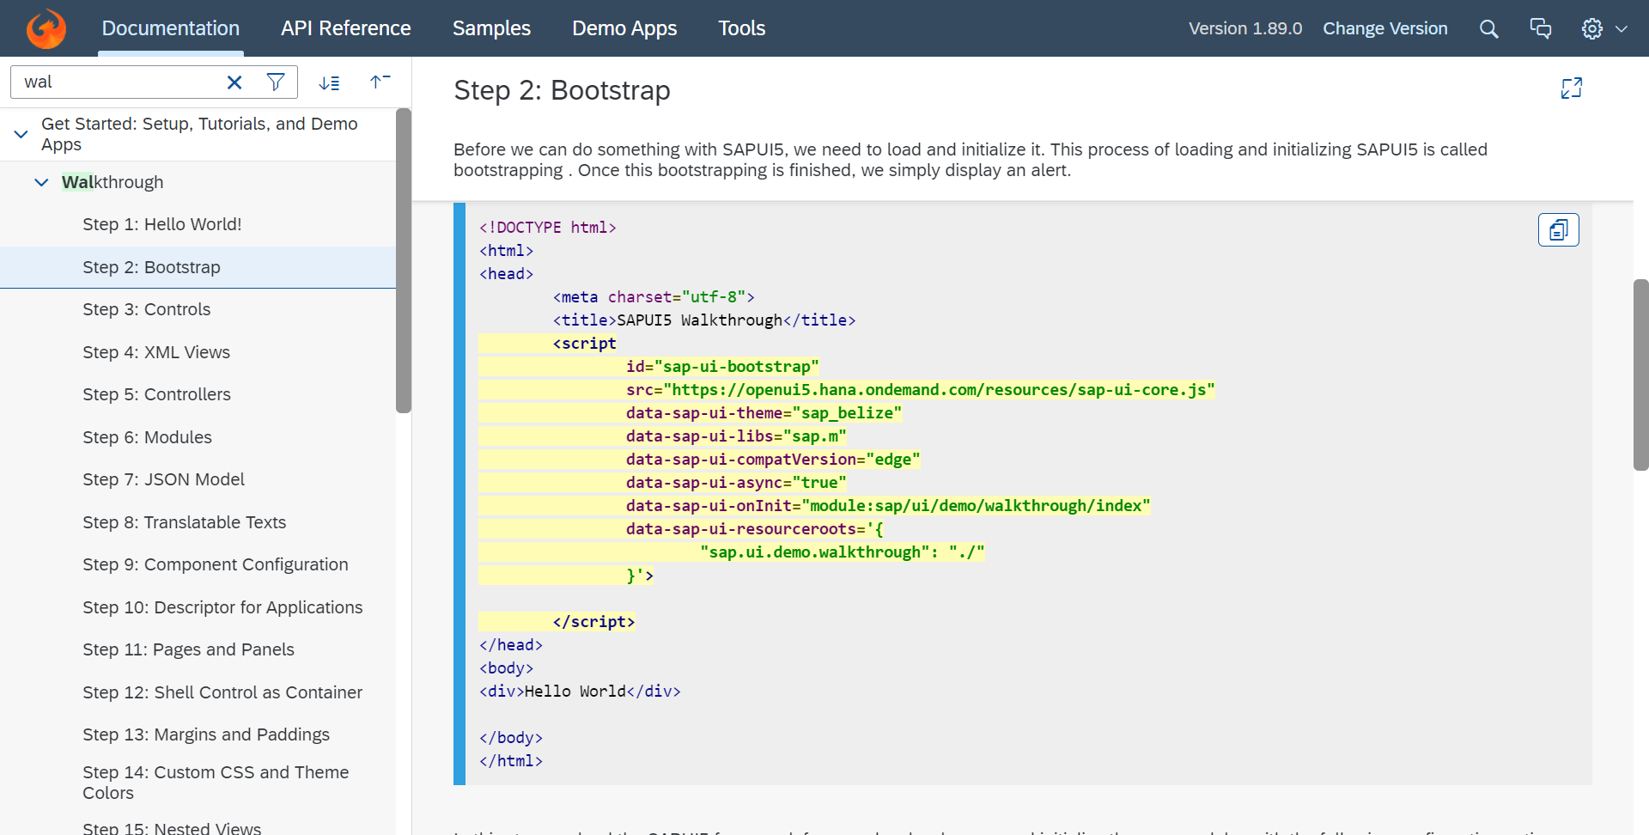Image resolution: width=1649 pixels, height=835 pixels.
Task: Open the feedback chat icon
Action: [1540, 28]
